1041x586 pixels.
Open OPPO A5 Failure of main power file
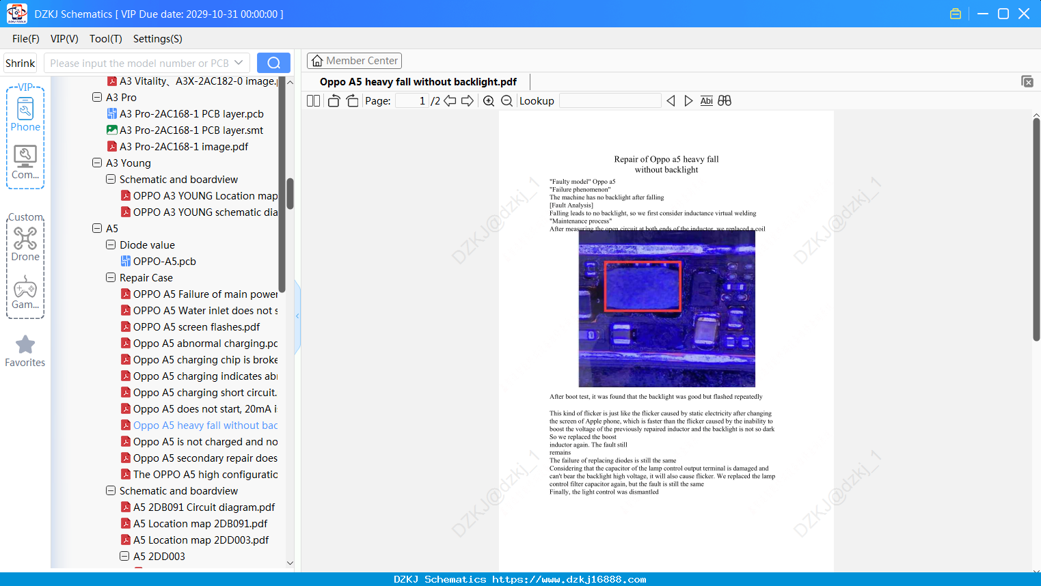click(x=199, y=294)
